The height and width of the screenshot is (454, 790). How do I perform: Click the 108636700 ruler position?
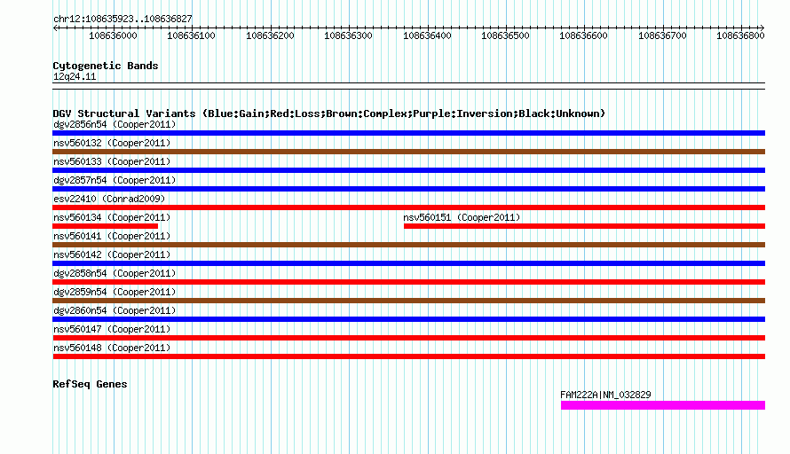coord(662,35)
